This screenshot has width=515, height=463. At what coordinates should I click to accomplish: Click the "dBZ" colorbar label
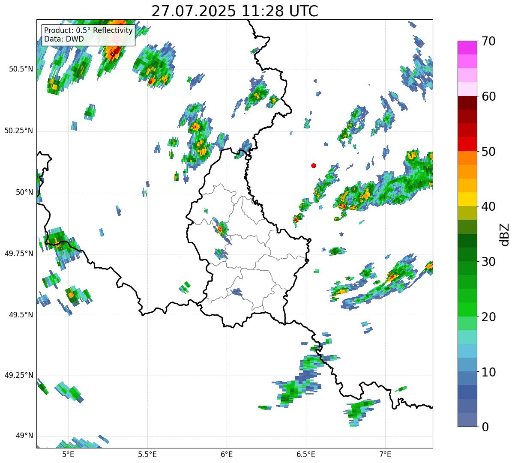(x=505, y=234)
